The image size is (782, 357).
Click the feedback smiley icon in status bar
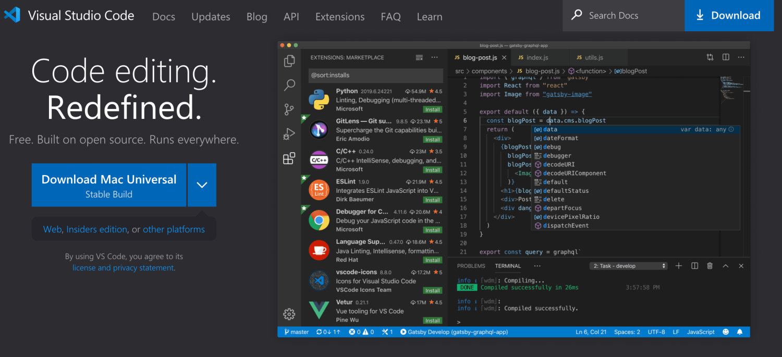pyautogui.click(x=726, y=332)
